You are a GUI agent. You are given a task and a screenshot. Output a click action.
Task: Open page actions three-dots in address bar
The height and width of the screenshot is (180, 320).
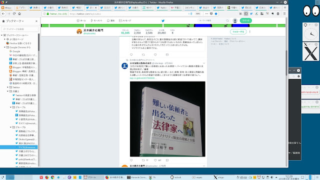[x=206, y=13]
